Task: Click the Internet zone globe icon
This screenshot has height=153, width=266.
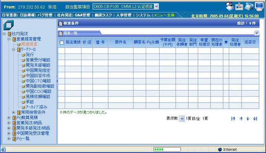Action: click(220, 149)
